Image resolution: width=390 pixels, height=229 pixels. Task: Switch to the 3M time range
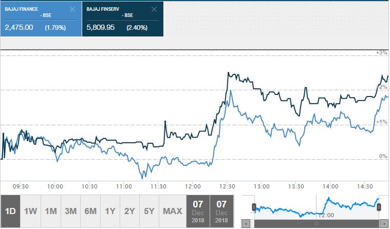[x=70, y=212]
